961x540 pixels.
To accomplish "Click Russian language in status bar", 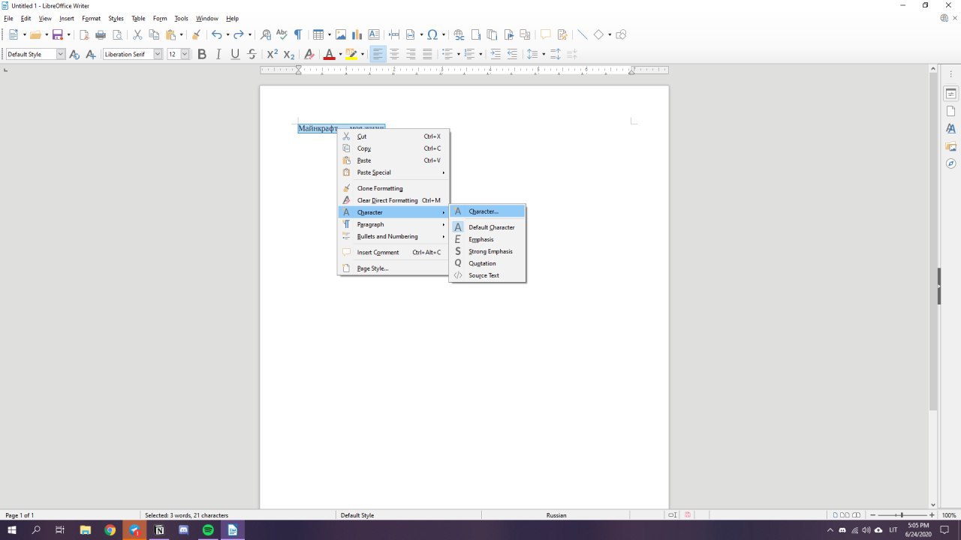I will click(556, 515).
